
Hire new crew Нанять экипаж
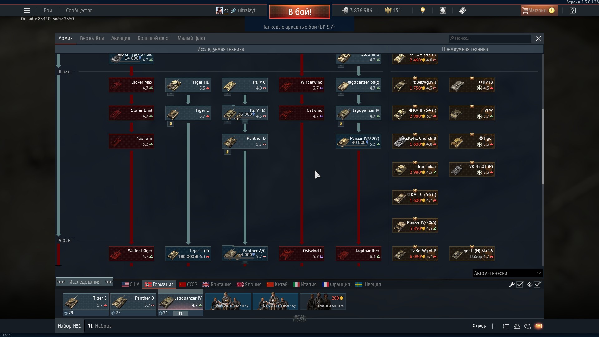(323, 301)
